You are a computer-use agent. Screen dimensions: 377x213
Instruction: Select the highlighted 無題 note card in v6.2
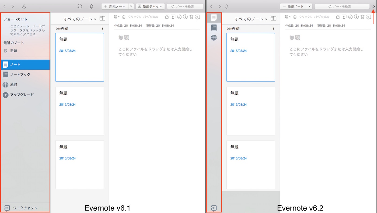[251, 57]
